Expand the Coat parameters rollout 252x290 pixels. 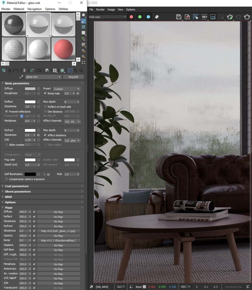pyautogui.click(x=16, y=186)
